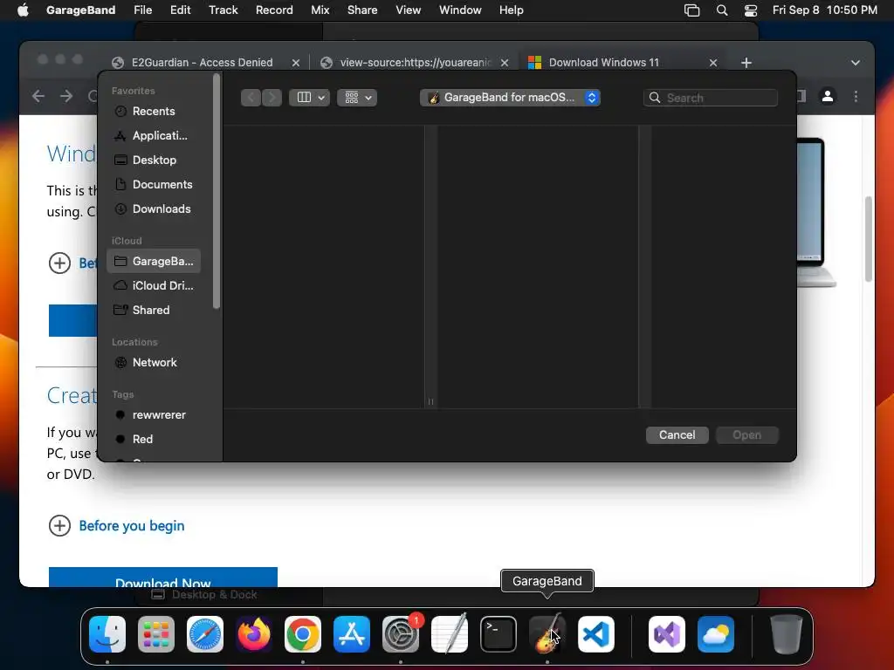894x670 pixels.
Task: Open Control Center from menu bar
Action: [x=751, y=10]
